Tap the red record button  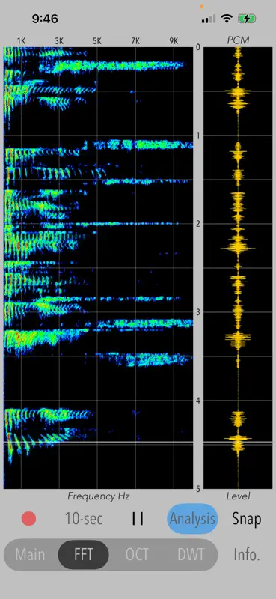28,519
